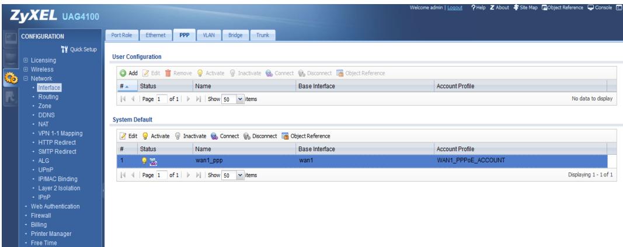Click Connect in the System Default toolbar
623x247 pixels.
(x=225, y=136)
